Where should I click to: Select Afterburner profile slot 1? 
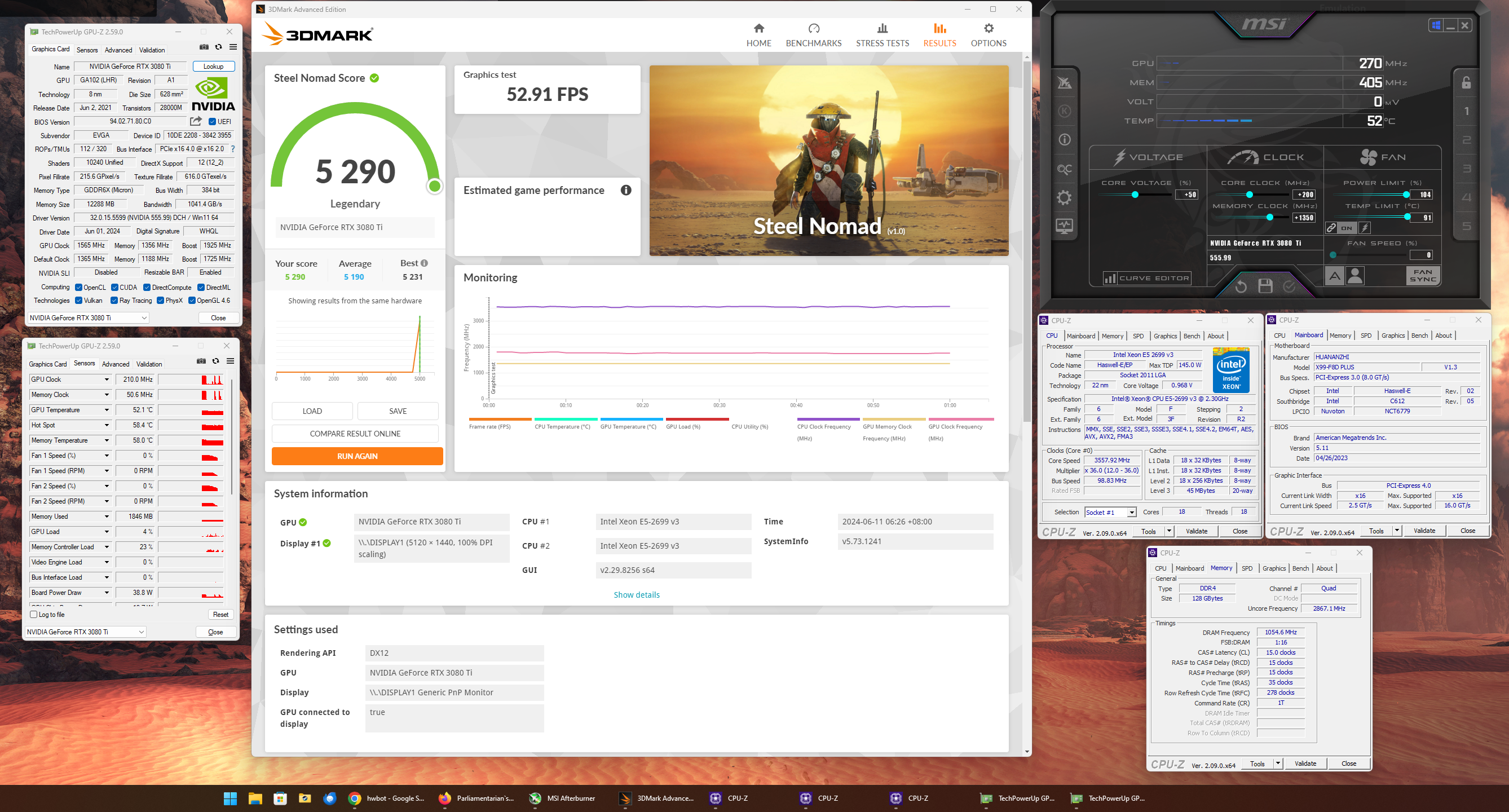tap(1466, 111)
